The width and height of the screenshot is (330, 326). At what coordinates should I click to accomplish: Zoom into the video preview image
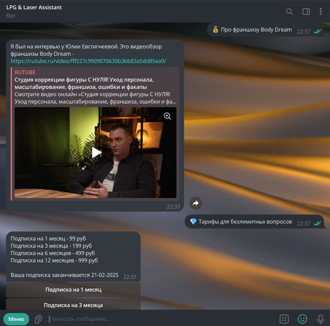[167, 116]
